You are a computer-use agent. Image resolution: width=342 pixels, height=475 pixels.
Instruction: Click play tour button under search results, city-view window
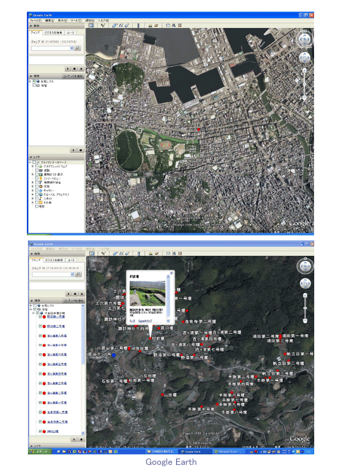click(x=68, y=69)
